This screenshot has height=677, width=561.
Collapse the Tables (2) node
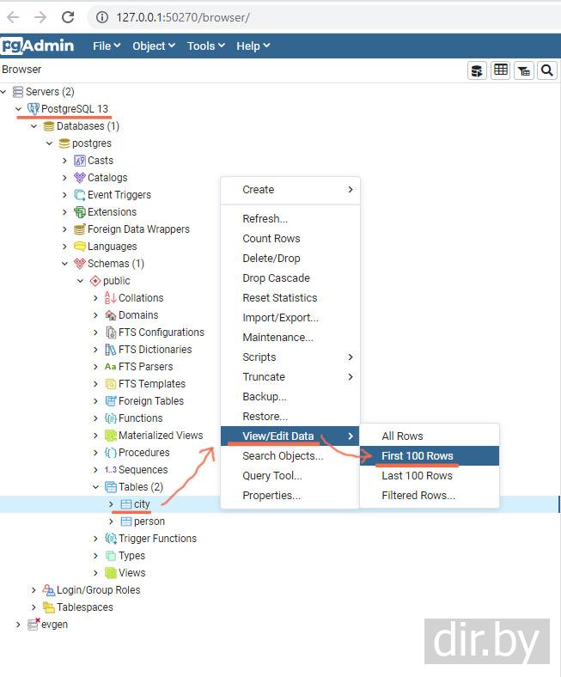[x=95, y=487]
